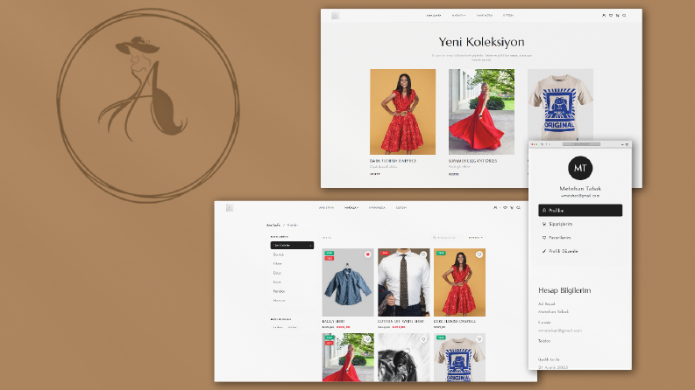Click the person icon beside Profilim
Image resolution: width=695 pixels, height=390 pixels.
tap(544, 211)
